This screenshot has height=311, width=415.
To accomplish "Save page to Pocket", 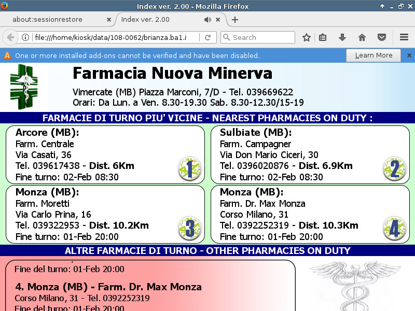I will 382,37.
